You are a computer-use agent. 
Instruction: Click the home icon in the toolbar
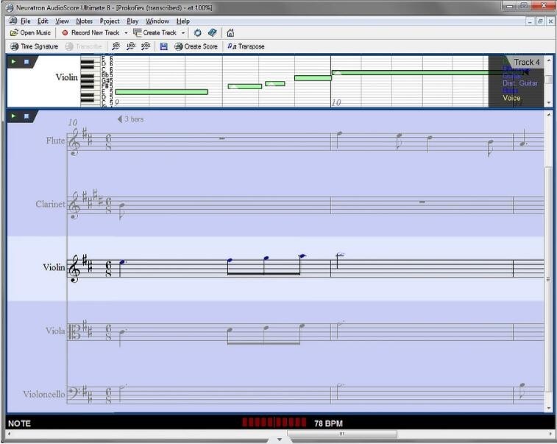click(230, 33)
